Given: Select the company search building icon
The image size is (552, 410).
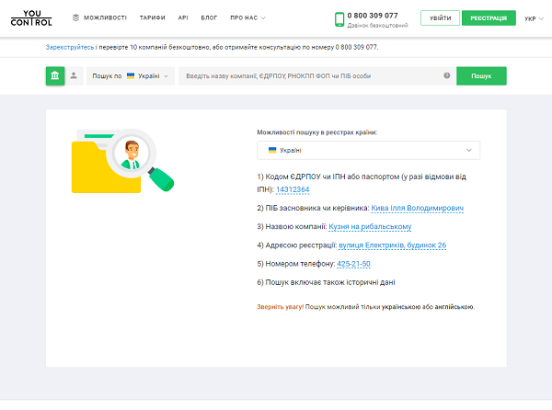Looking at the screenshot, I should click(x=54, y=76).
